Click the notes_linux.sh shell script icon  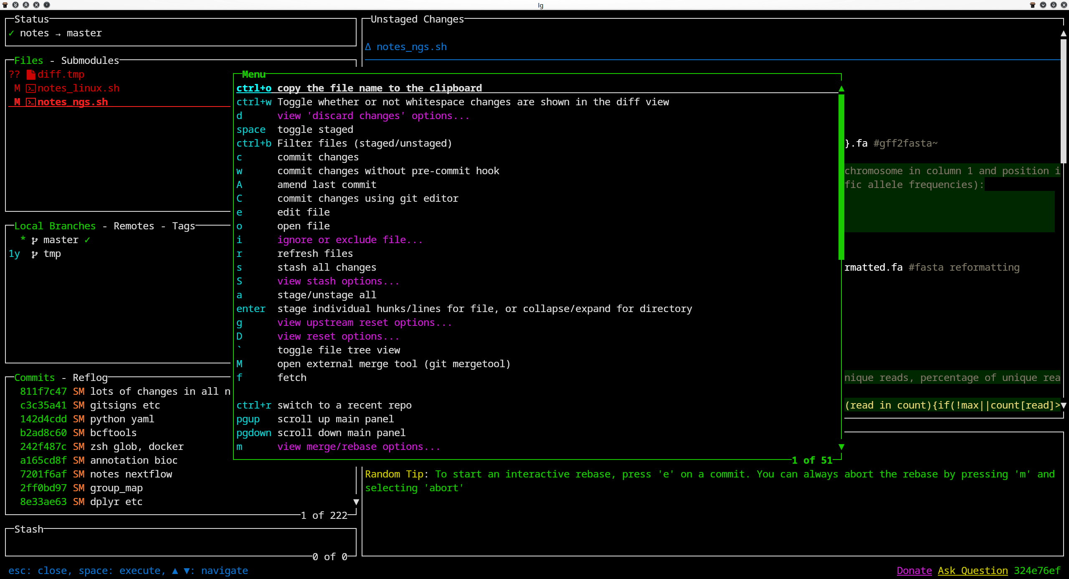(x=31, y=89)
